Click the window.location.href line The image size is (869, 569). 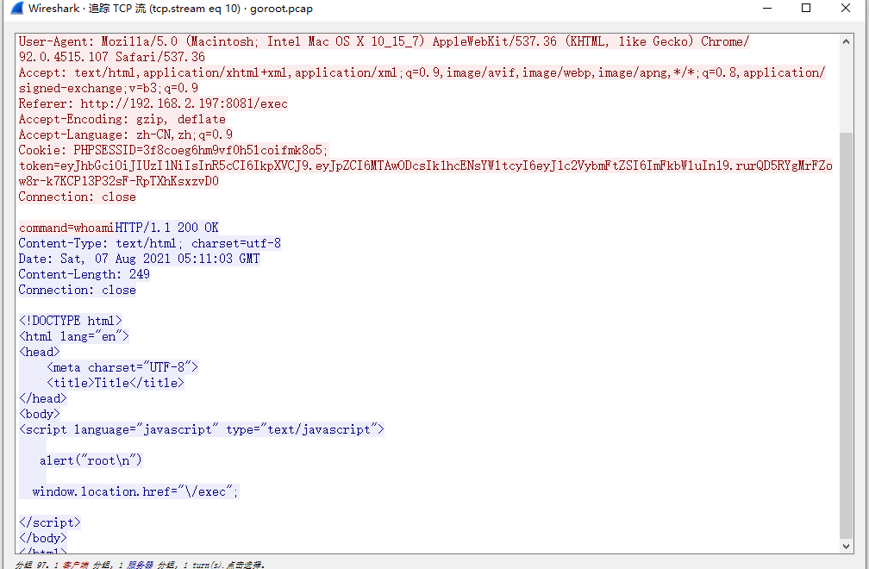click(136, 491)
